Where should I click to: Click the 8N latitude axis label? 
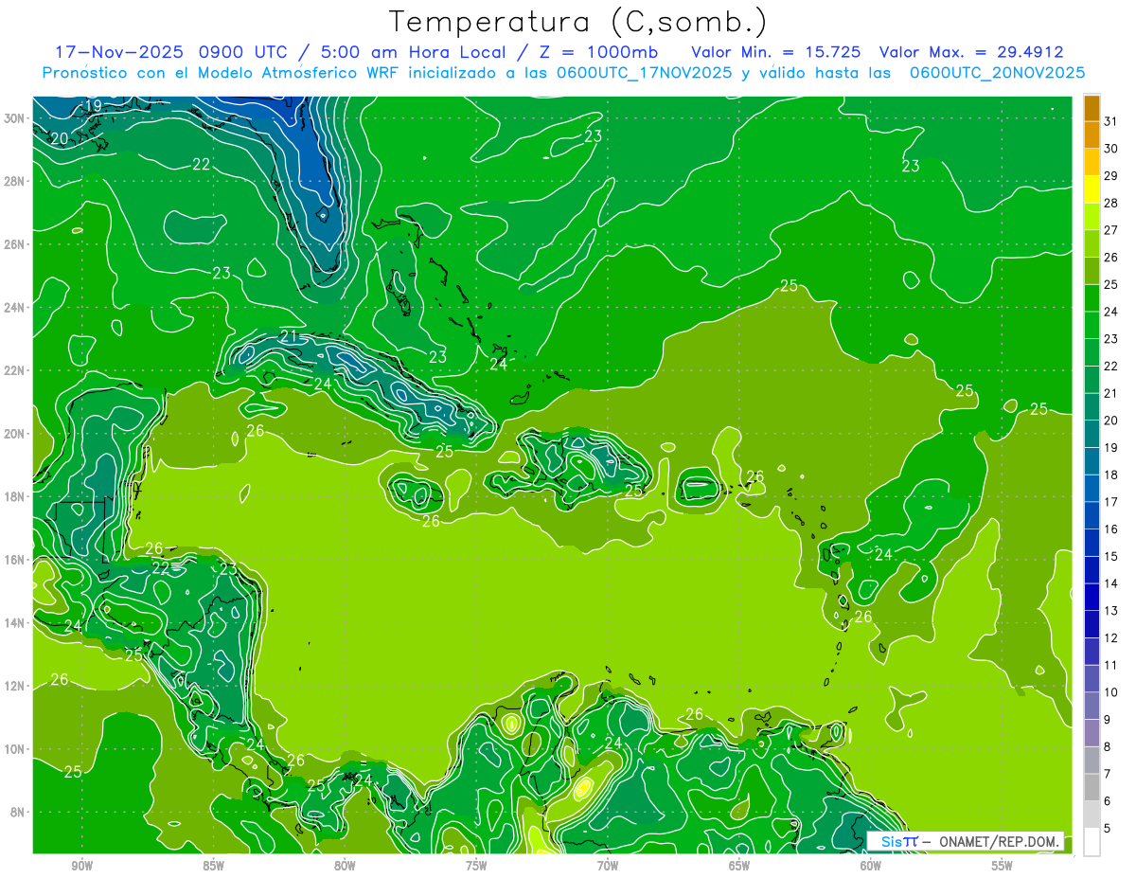point(19,812)
